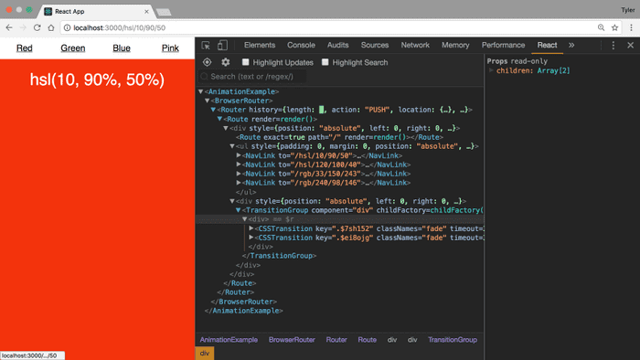
Task: Collapse the Route render node arrow
Action: pos(219,119)
